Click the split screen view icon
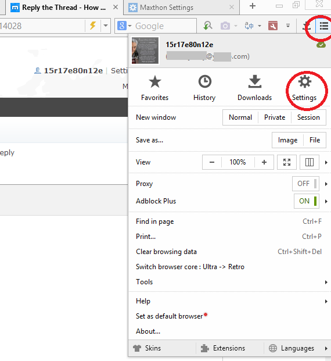The height and width of the screenshot is (361, 331). (x=310, y=162)
